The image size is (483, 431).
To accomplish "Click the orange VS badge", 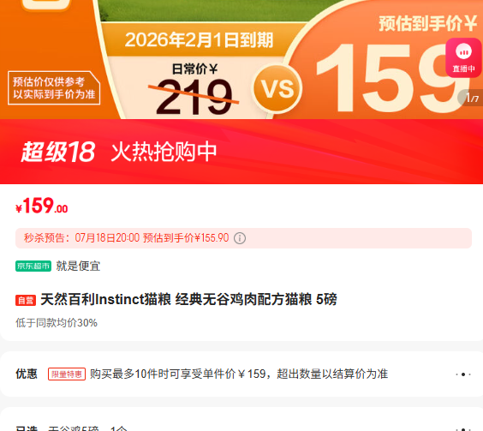I will (x=277, y=89).
